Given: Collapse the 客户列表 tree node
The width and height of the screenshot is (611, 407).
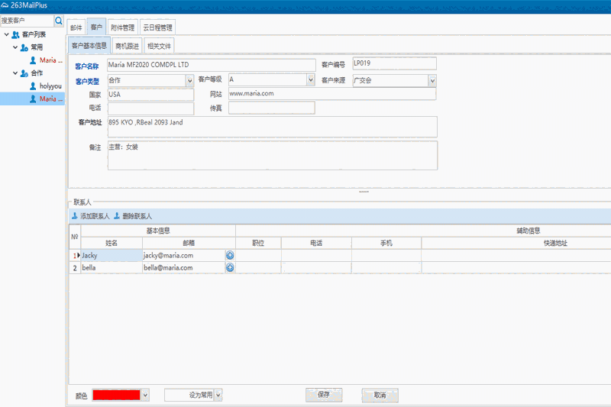Looking at the screenshot, I should tap(7, 34).
